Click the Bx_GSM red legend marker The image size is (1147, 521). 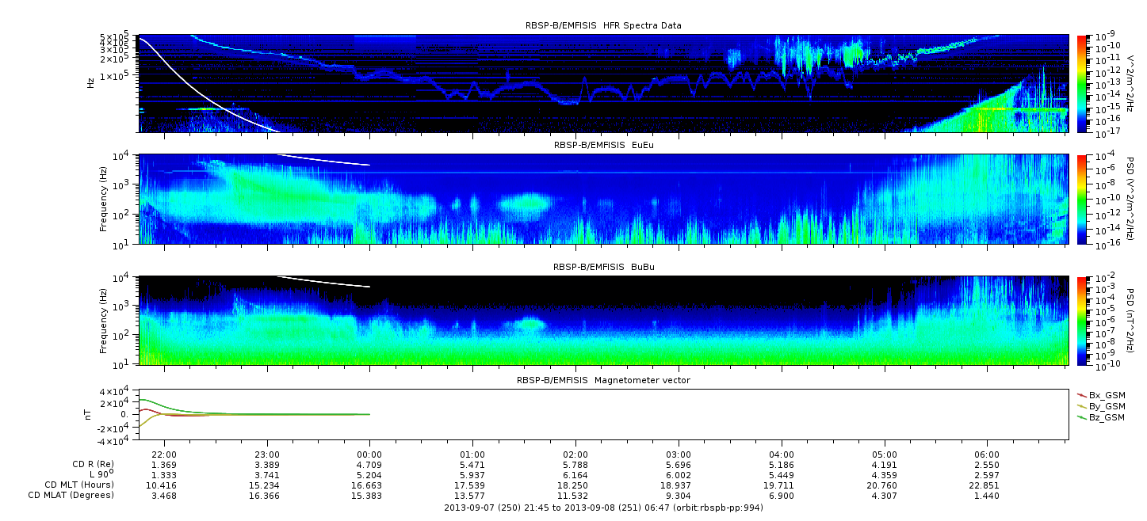pyautogui.click(x=1082, y=394)
